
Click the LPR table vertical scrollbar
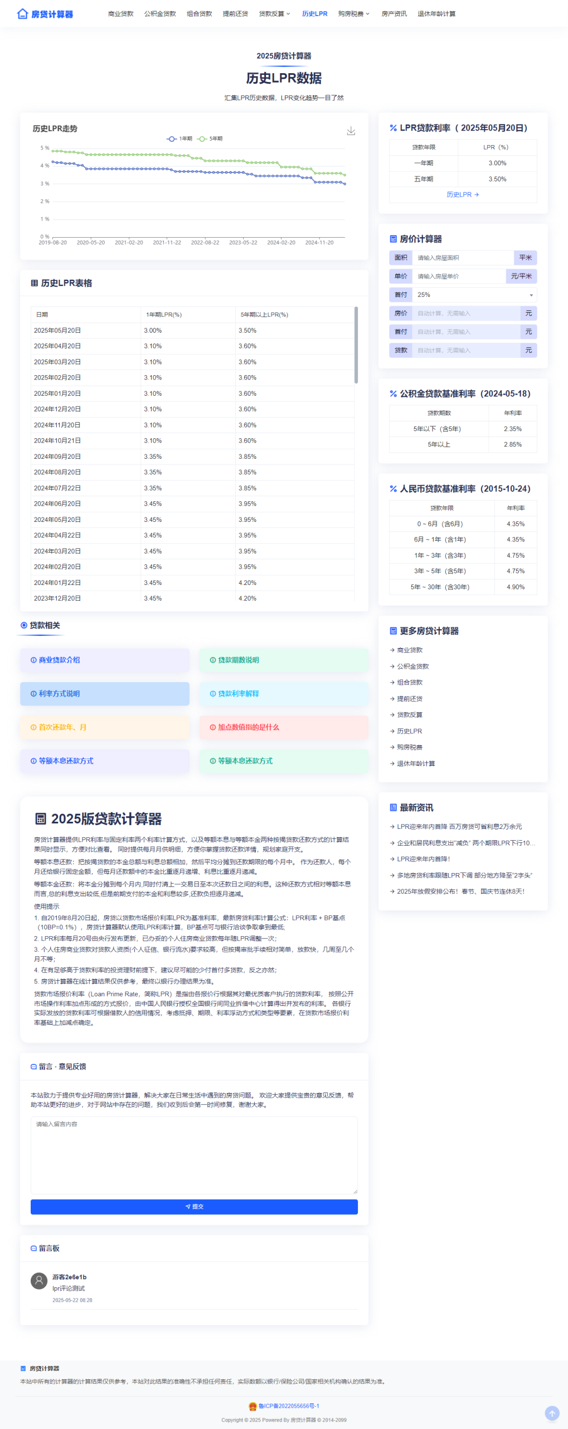356,345
